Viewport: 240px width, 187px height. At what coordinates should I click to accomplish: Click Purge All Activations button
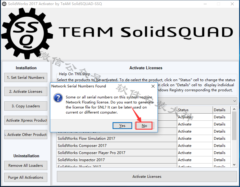pyautogui.click(x=26, y=177)
